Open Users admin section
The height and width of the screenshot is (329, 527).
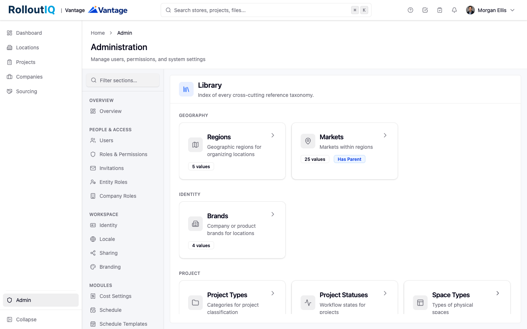(123, 140)
